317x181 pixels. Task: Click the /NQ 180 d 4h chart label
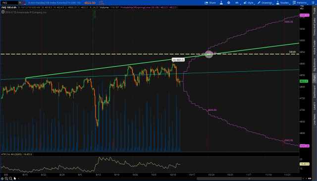9,7
